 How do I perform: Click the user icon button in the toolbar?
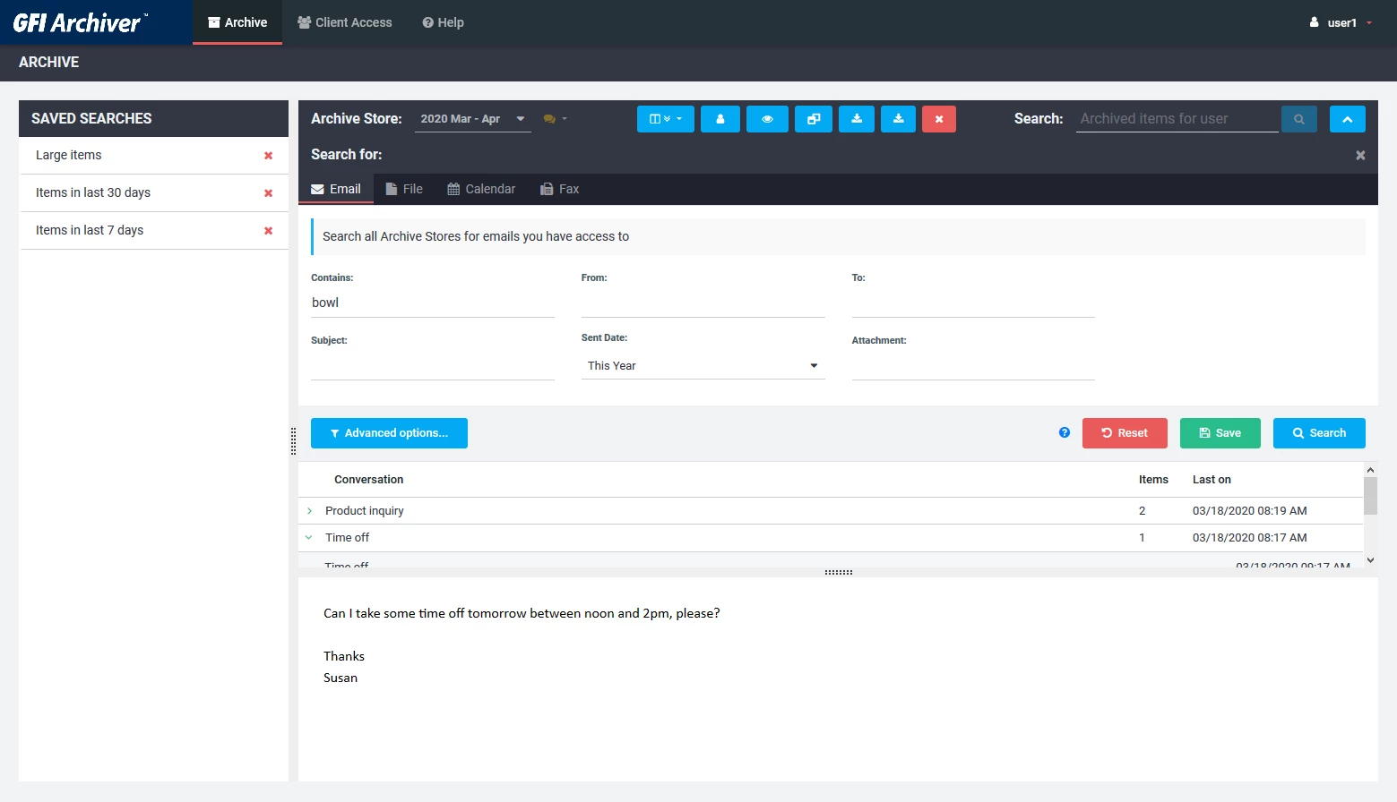[720, 119]
